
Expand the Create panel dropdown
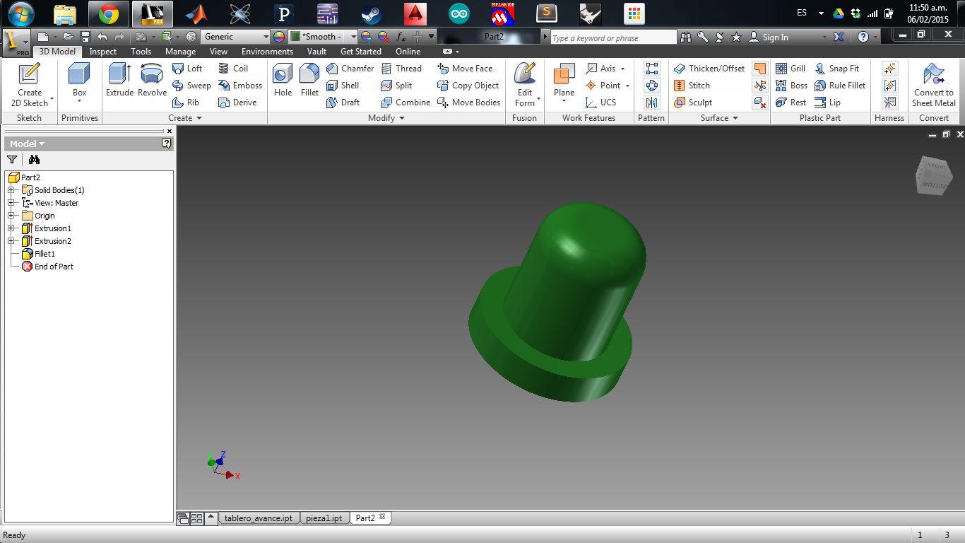tap(185, 118)
